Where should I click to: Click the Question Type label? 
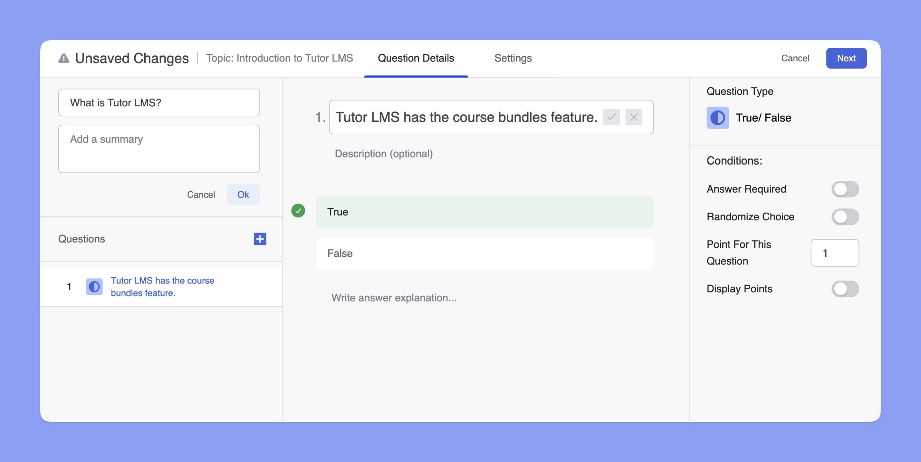740,91
